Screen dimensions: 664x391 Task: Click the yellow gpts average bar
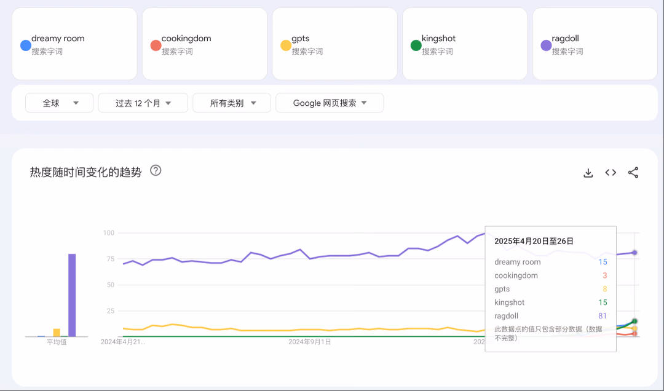[57, 333]
